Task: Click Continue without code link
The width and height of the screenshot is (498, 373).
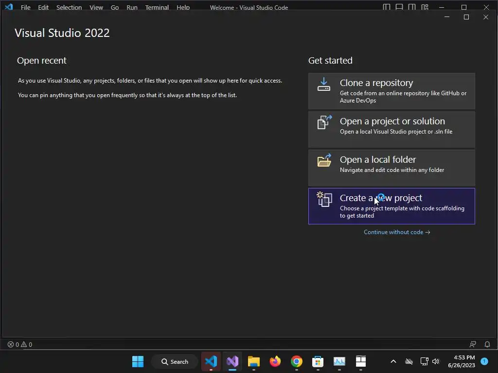Action: 397,232
